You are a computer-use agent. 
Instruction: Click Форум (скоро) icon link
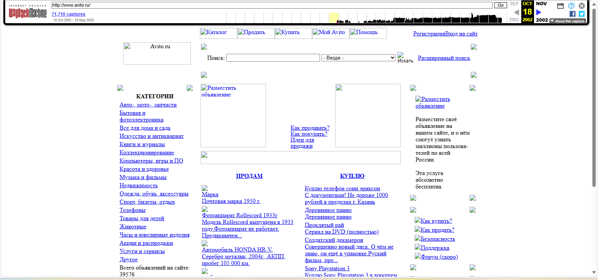pos(436,256)
